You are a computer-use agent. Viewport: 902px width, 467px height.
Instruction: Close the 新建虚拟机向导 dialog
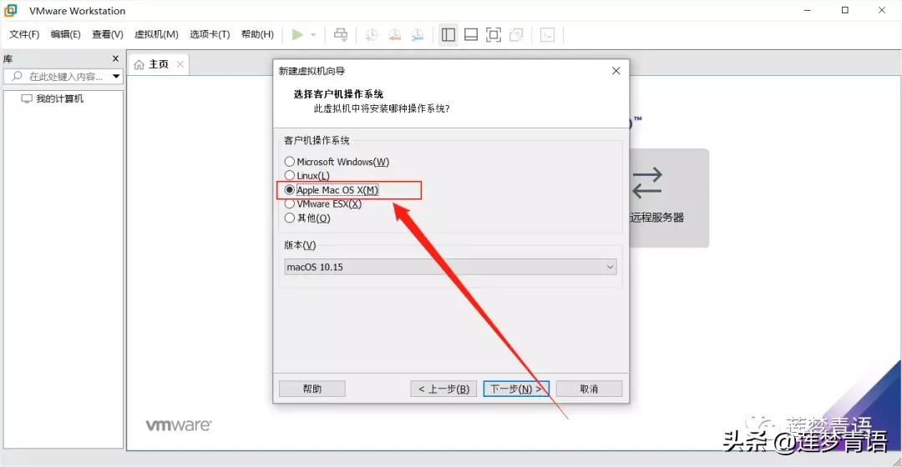tap(616, 71)
